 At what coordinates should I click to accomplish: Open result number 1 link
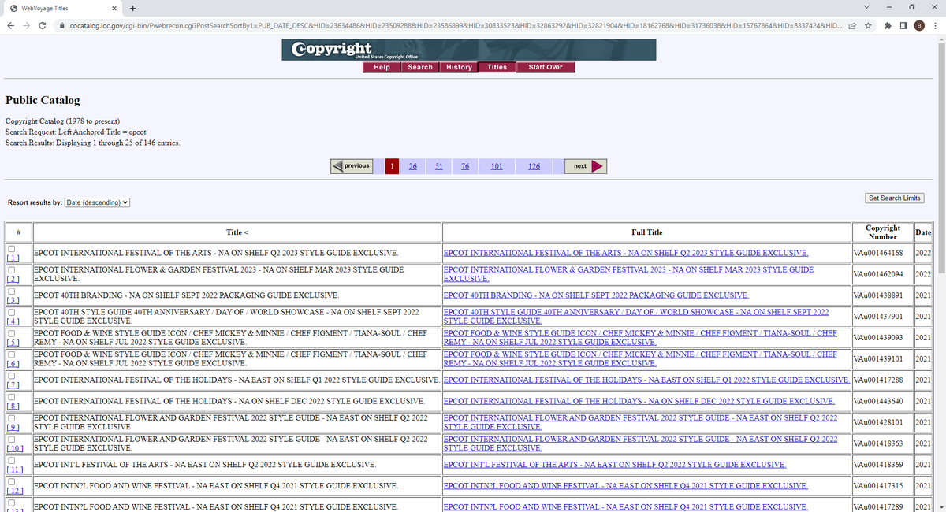[13, 258]
